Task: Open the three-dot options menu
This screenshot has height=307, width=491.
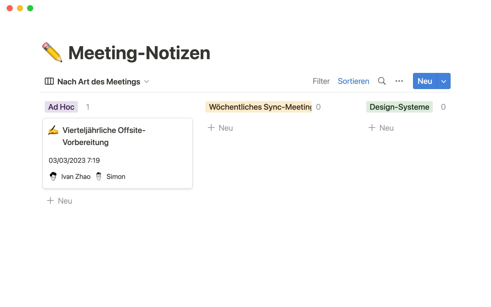Action: (399, 81)
